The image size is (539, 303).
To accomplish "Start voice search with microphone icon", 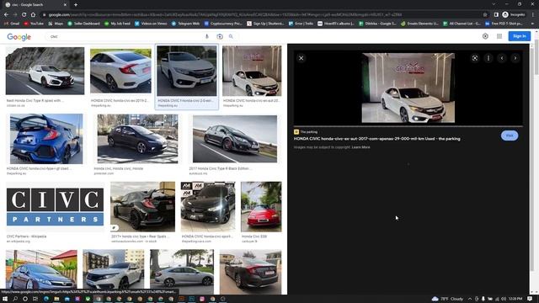I will click(x=206, y=36).
